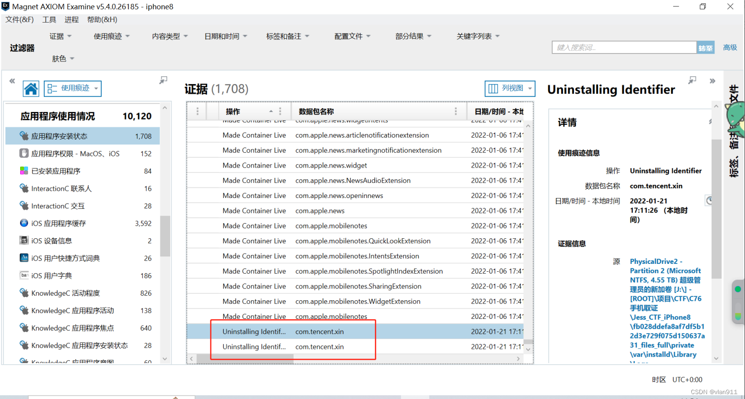Open InteractionC 联系人 icon
The image size is (745, 399).
click(x=24, y=188)
